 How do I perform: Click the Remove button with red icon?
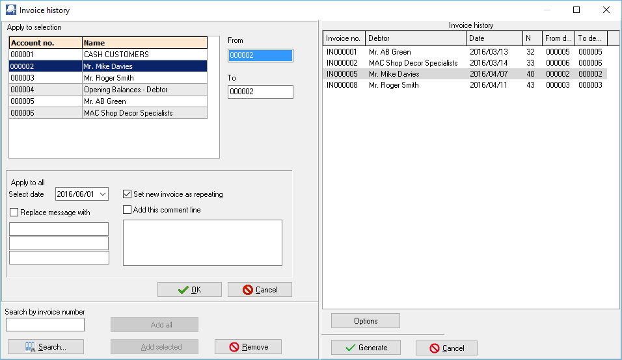click(x=248, y=347)
